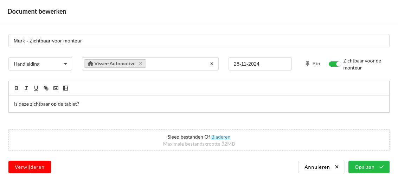Insert a hyperlink via link icon
The width and height of the screenshot is (398, 180).
[x=46, y=88]
